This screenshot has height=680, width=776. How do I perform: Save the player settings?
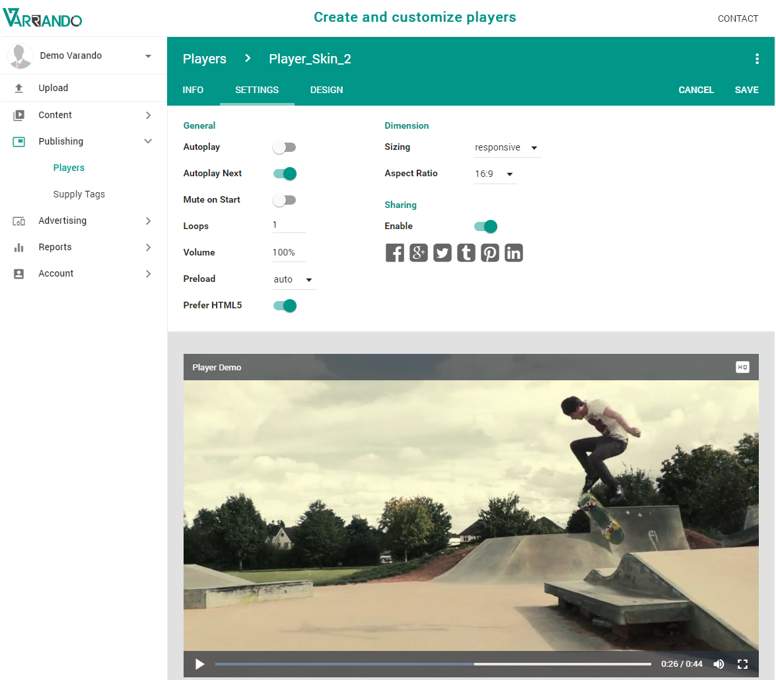tap(746, 90)
